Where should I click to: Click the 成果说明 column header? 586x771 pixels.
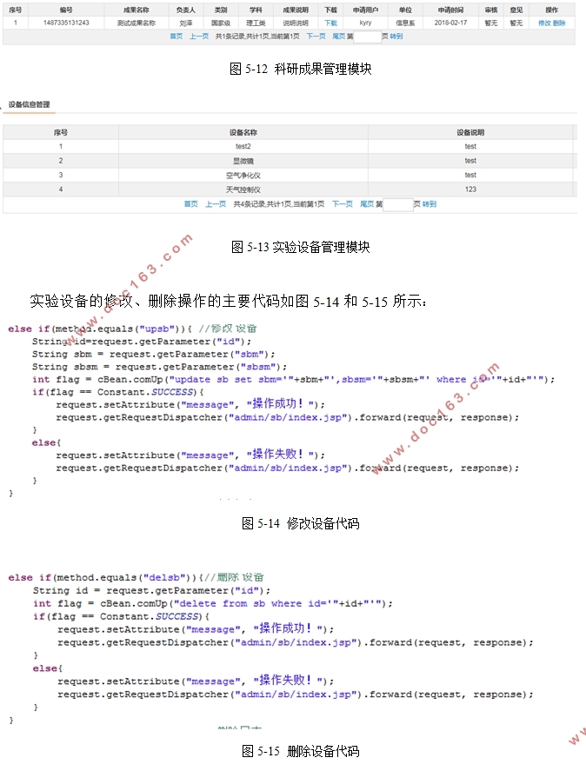coord(296,10)
